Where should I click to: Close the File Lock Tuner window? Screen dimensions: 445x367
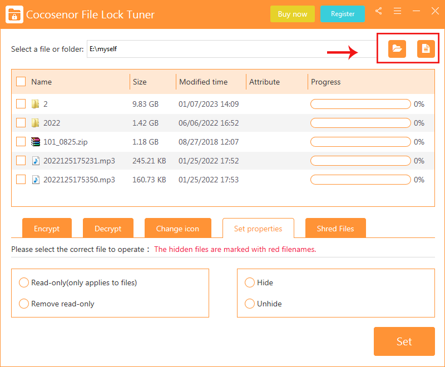[x=435, y=11]
